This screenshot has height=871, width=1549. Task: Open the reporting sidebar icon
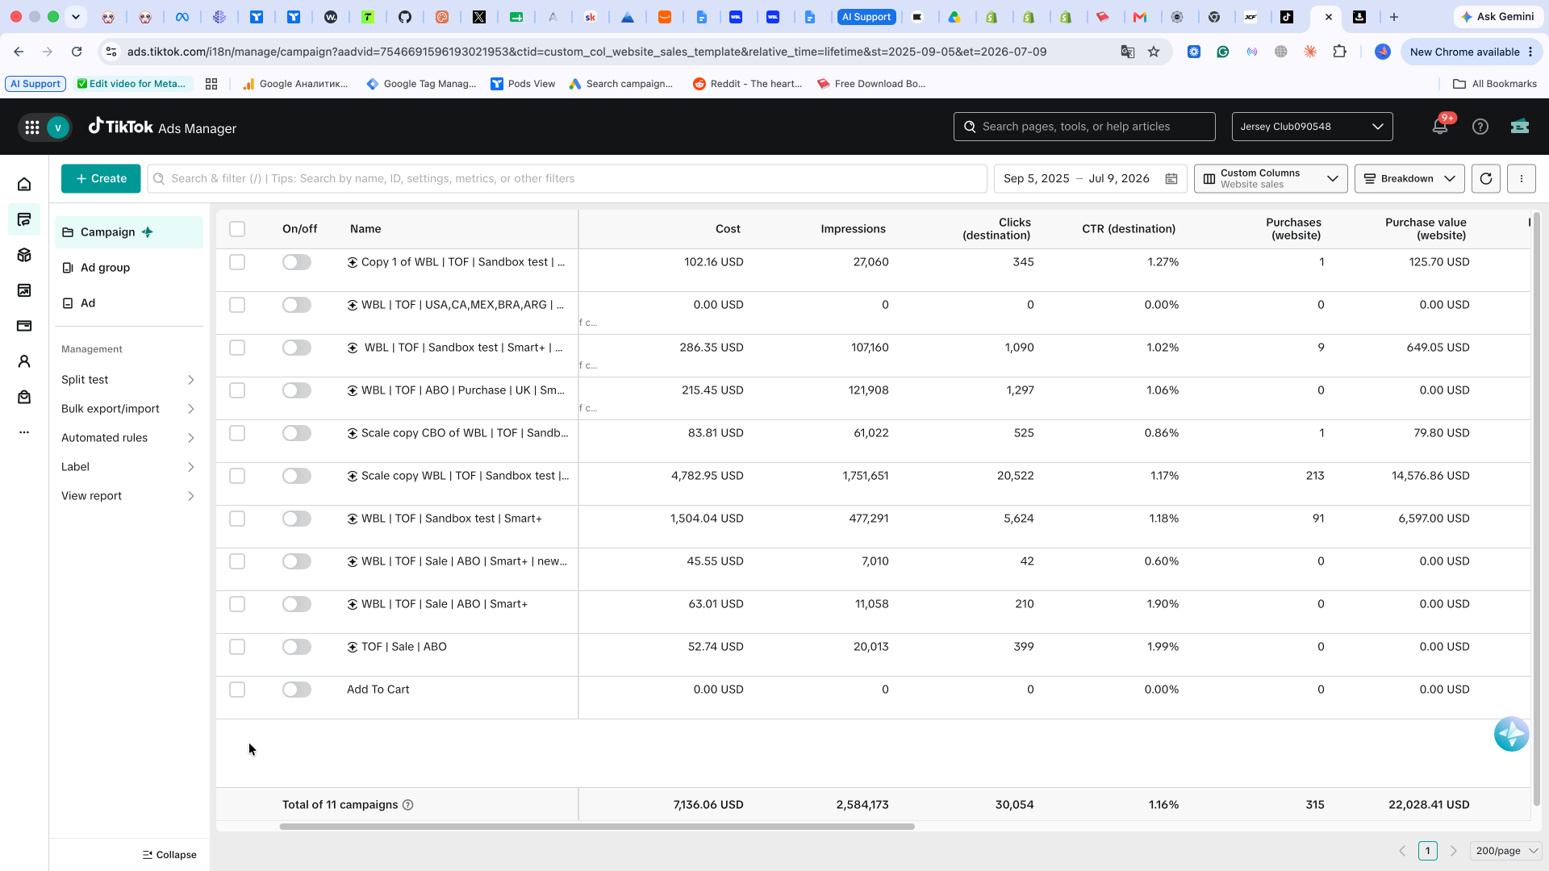tap(24, 291)
